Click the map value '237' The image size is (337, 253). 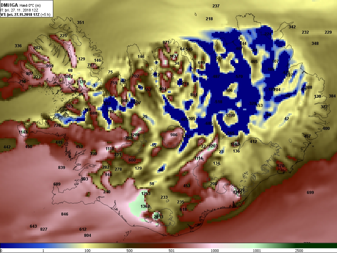coord(216,6)
